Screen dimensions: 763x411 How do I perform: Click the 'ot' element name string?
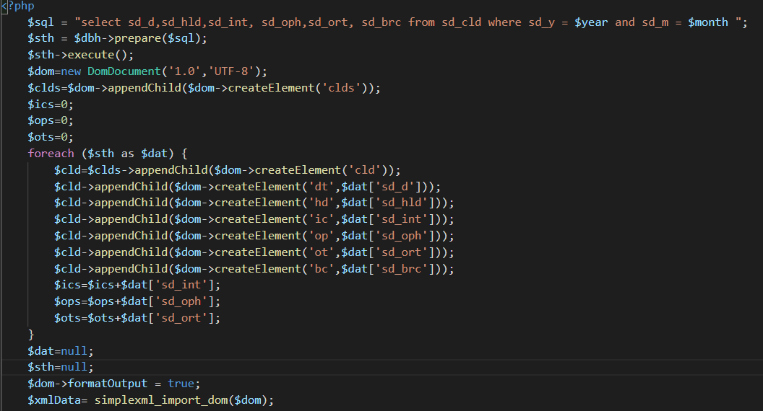click(322, 252)
